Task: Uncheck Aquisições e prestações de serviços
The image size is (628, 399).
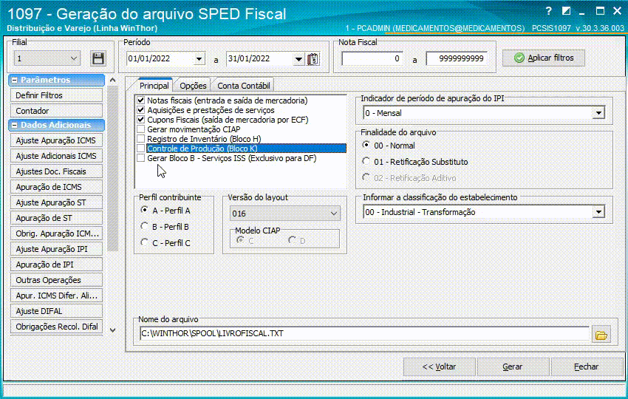Action: click(140, 110)
